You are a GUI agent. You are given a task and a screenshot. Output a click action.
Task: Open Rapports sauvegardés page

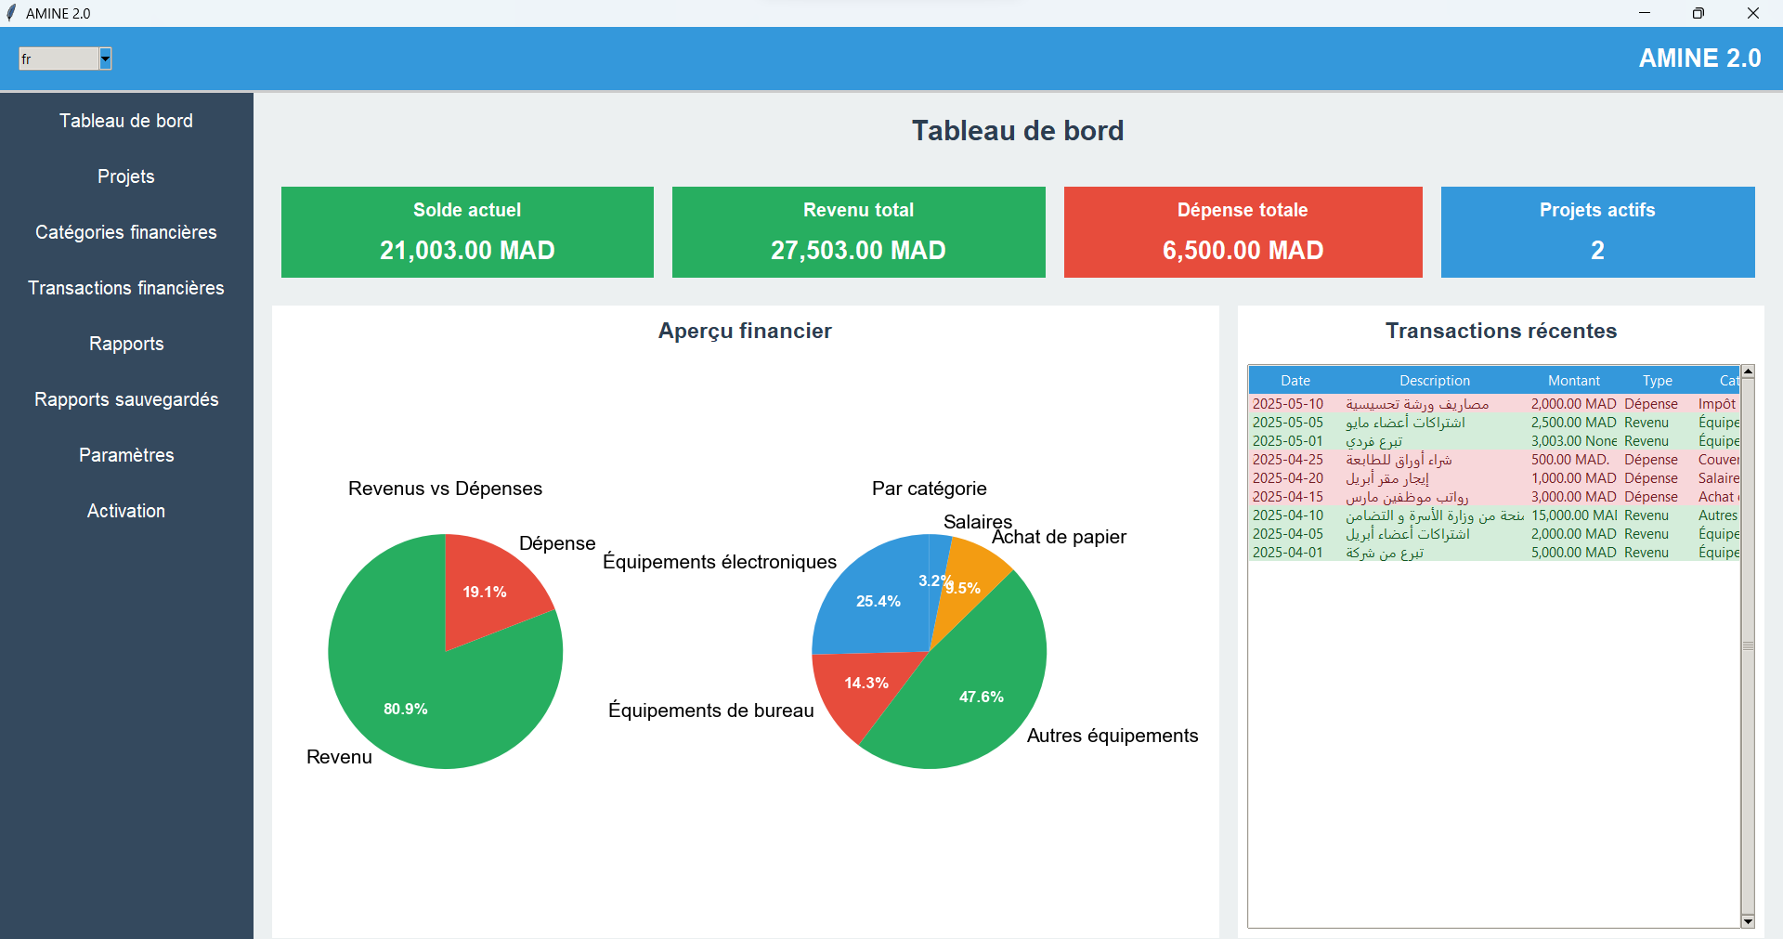[x=126, y=399]
